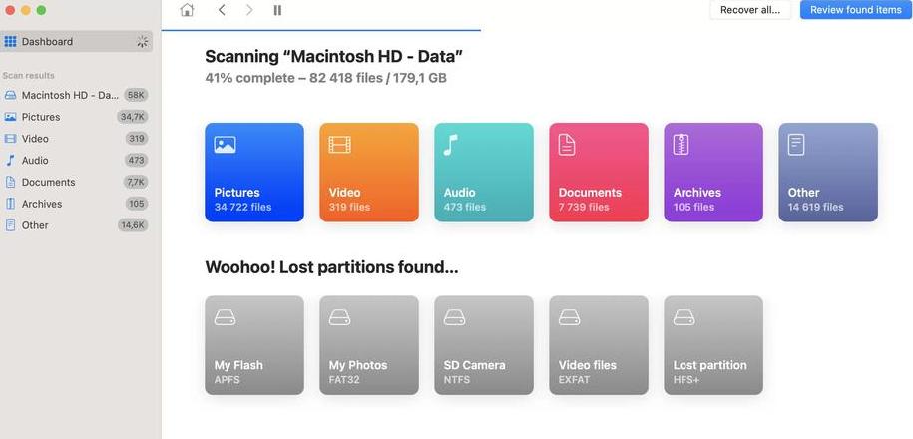
Task: Go to the home screen icon
Action: pos(187,10)
